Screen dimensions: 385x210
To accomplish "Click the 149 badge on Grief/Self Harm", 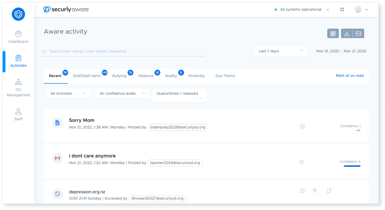I will point(105,73).
